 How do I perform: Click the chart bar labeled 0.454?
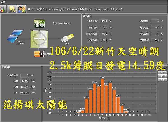(x=122, y=109)
